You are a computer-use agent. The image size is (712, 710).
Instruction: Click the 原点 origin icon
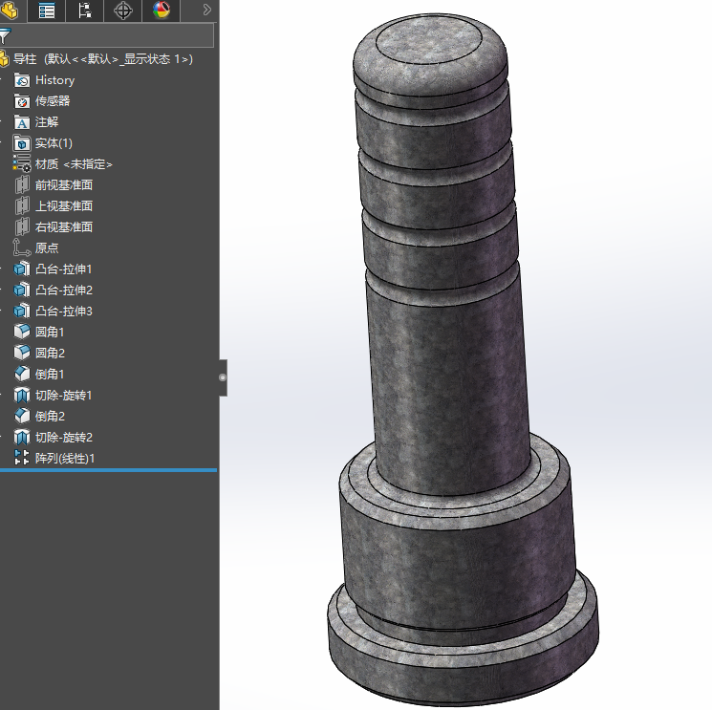click(x=21, y=247)
